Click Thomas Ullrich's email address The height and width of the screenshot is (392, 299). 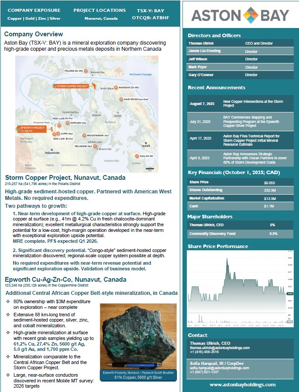tap(220, 348)
